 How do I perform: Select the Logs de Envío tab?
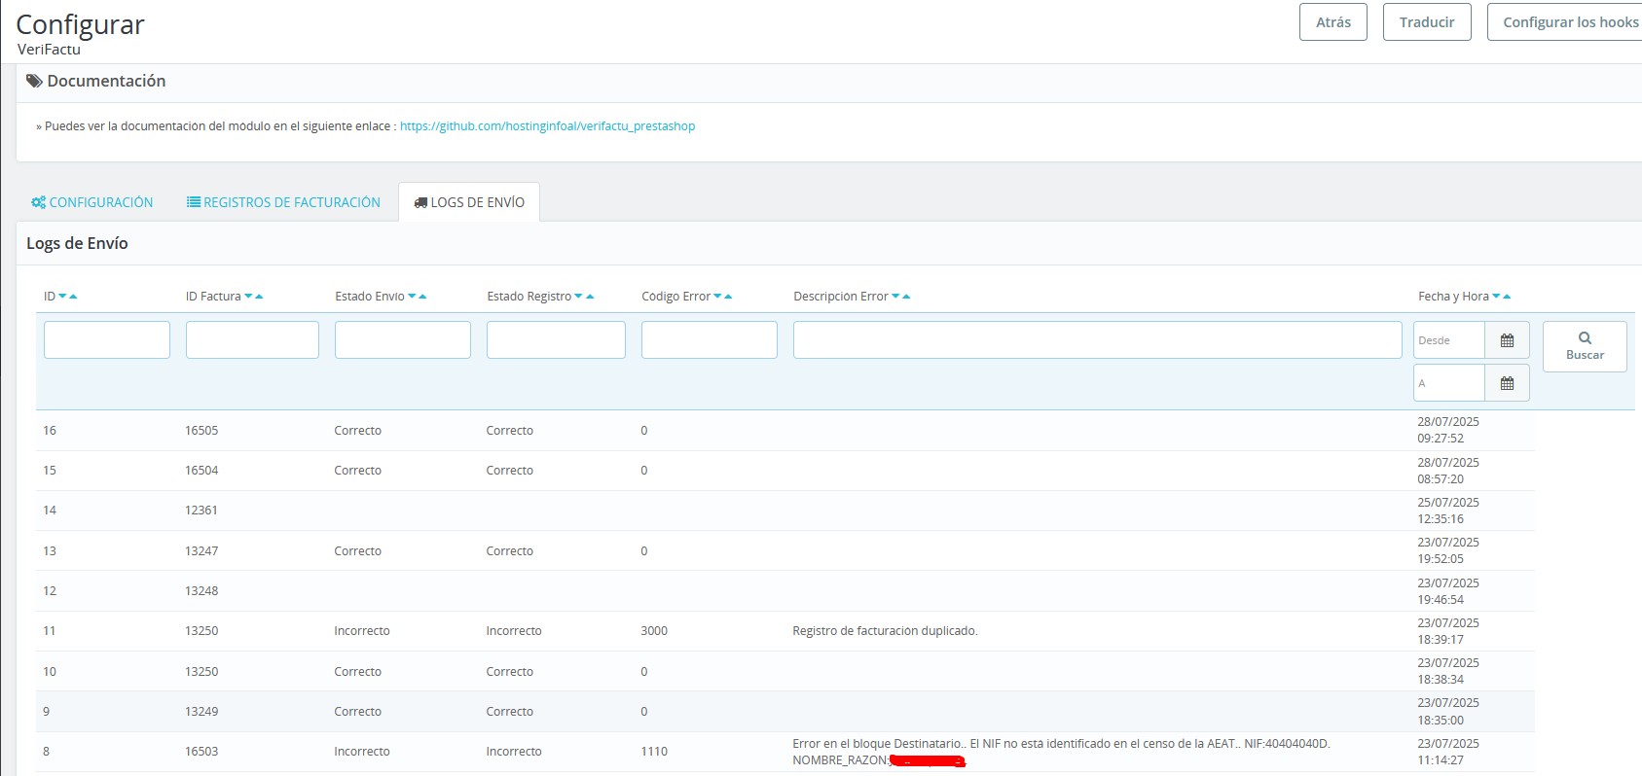[x=469, y=202]
